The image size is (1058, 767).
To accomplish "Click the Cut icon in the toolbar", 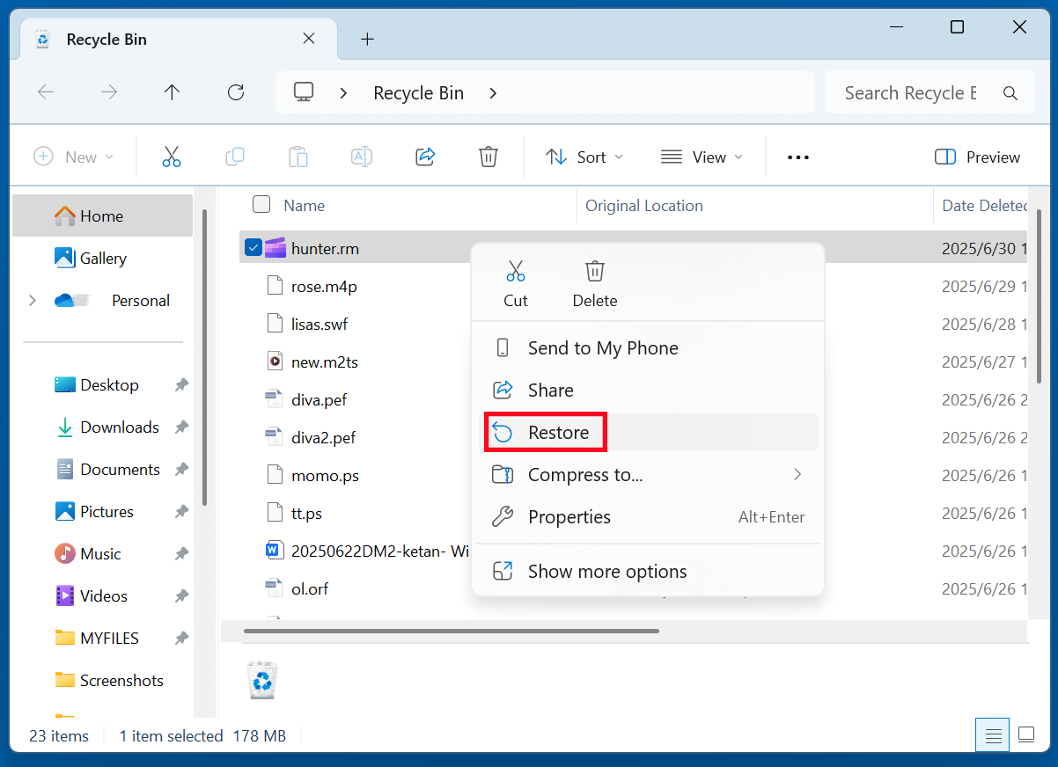I will point(171,156).
